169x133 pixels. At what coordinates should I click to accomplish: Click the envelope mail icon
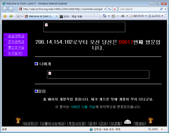[x=128, y=122]
